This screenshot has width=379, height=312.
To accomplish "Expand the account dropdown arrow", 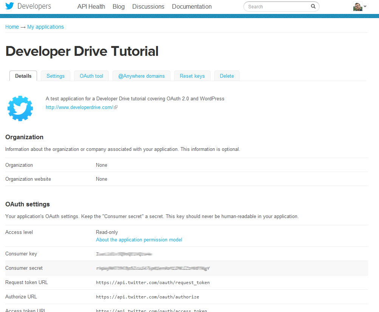I will pos(365,6).
